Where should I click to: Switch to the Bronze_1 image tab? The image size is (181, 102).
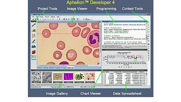tap(40, 68)
